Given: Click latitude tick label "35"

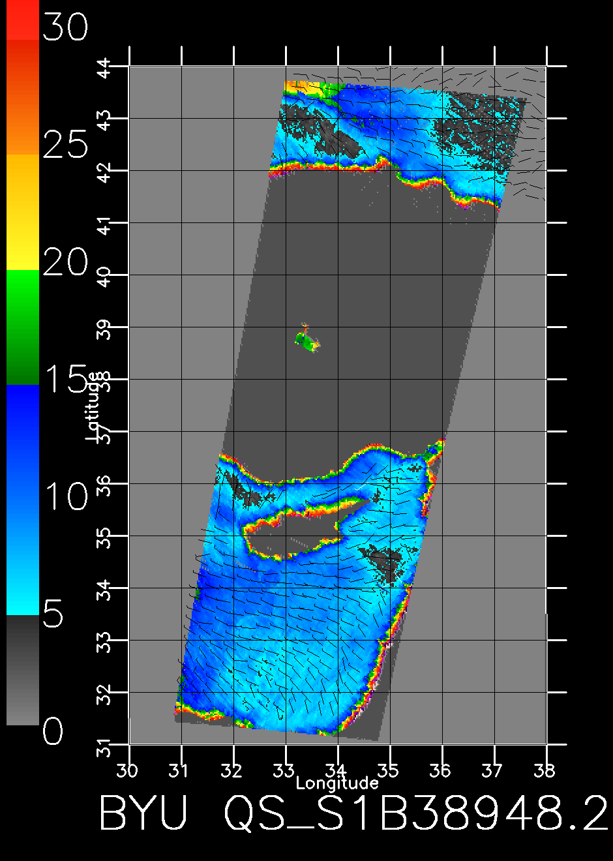Looking at the screenshot, I should click(x=105, y=537).
